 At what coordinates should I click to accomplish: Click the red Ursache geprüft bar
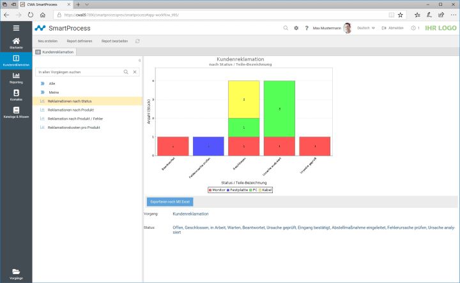point(315,146)
